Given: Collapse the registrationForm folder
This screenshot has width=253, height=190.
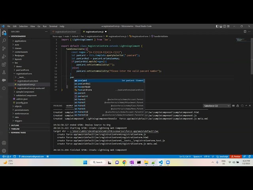Looking at the screenshot, I should coord(24,74).
